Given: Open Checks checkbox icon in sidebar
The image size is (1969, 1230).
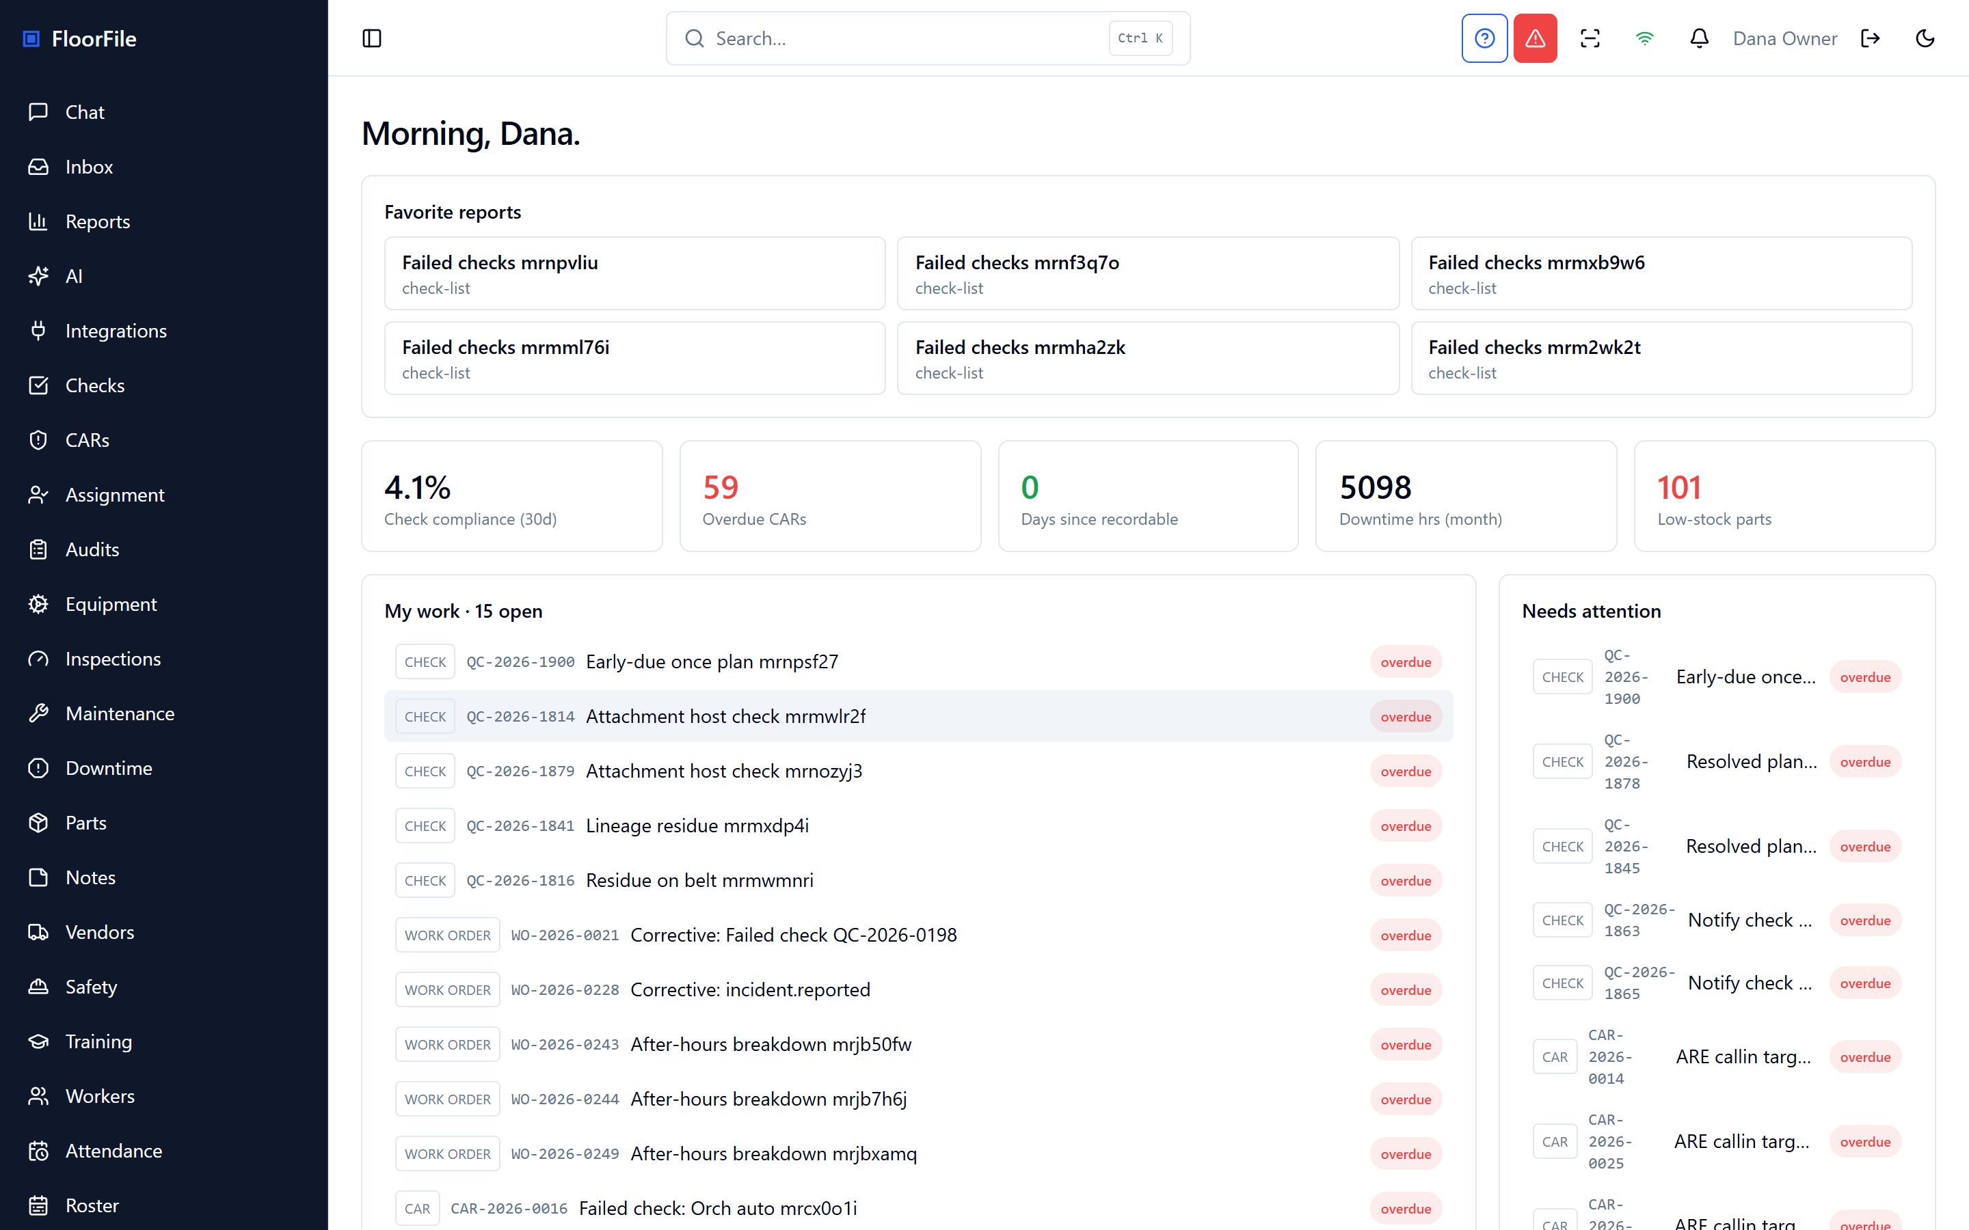Looking at the screenshot, I should 38,385.
